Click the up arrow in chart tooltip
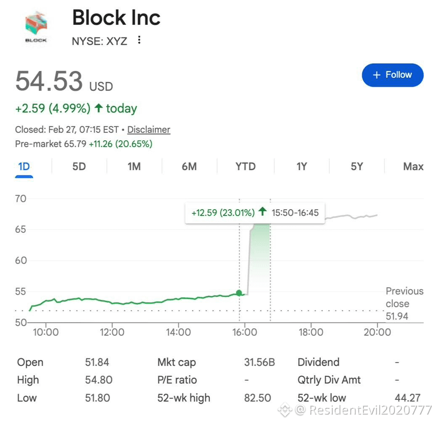The image size is (436, 423). (262, 212)
